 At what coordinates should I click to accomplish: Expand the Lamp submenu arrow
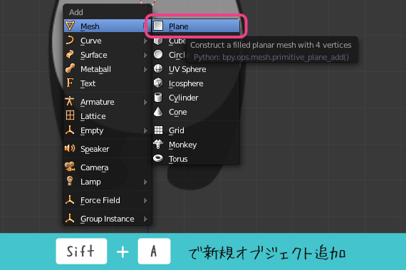145,182
